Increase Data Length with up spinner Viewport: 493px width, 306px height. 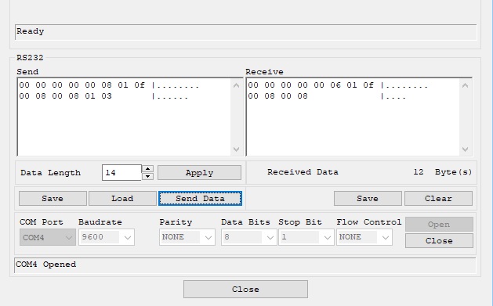pyautogui.click(x=147, y=169)
